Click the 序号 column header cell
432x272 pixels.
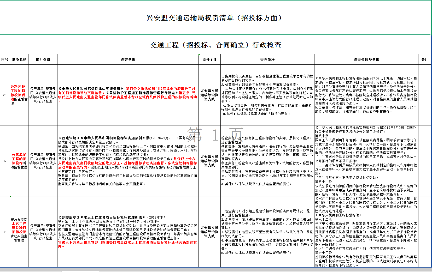pos(5,59)
